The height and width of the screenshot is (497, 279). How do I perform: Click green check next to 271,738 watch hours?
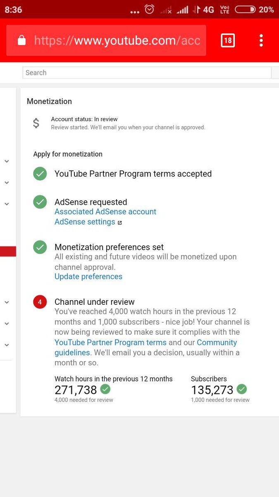105,389
